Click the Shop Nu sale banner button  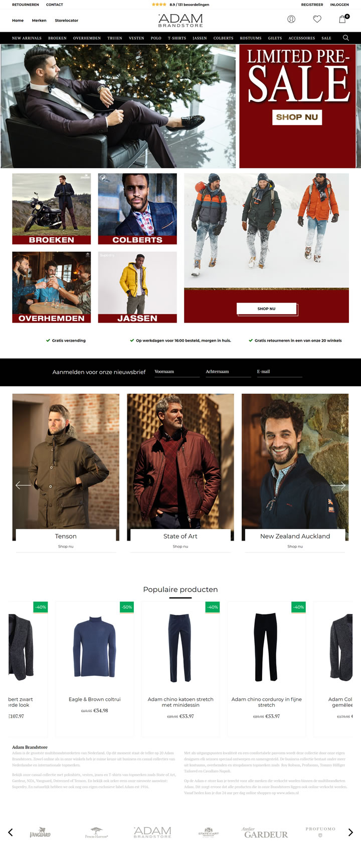pyautogui.click(x=297, y=117)
